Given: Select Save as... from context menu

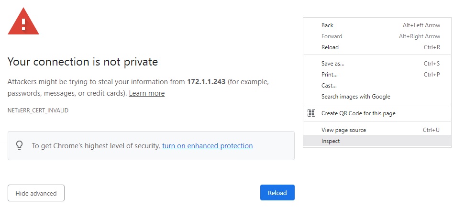Looking at the screenshot, I should point(333,64).
